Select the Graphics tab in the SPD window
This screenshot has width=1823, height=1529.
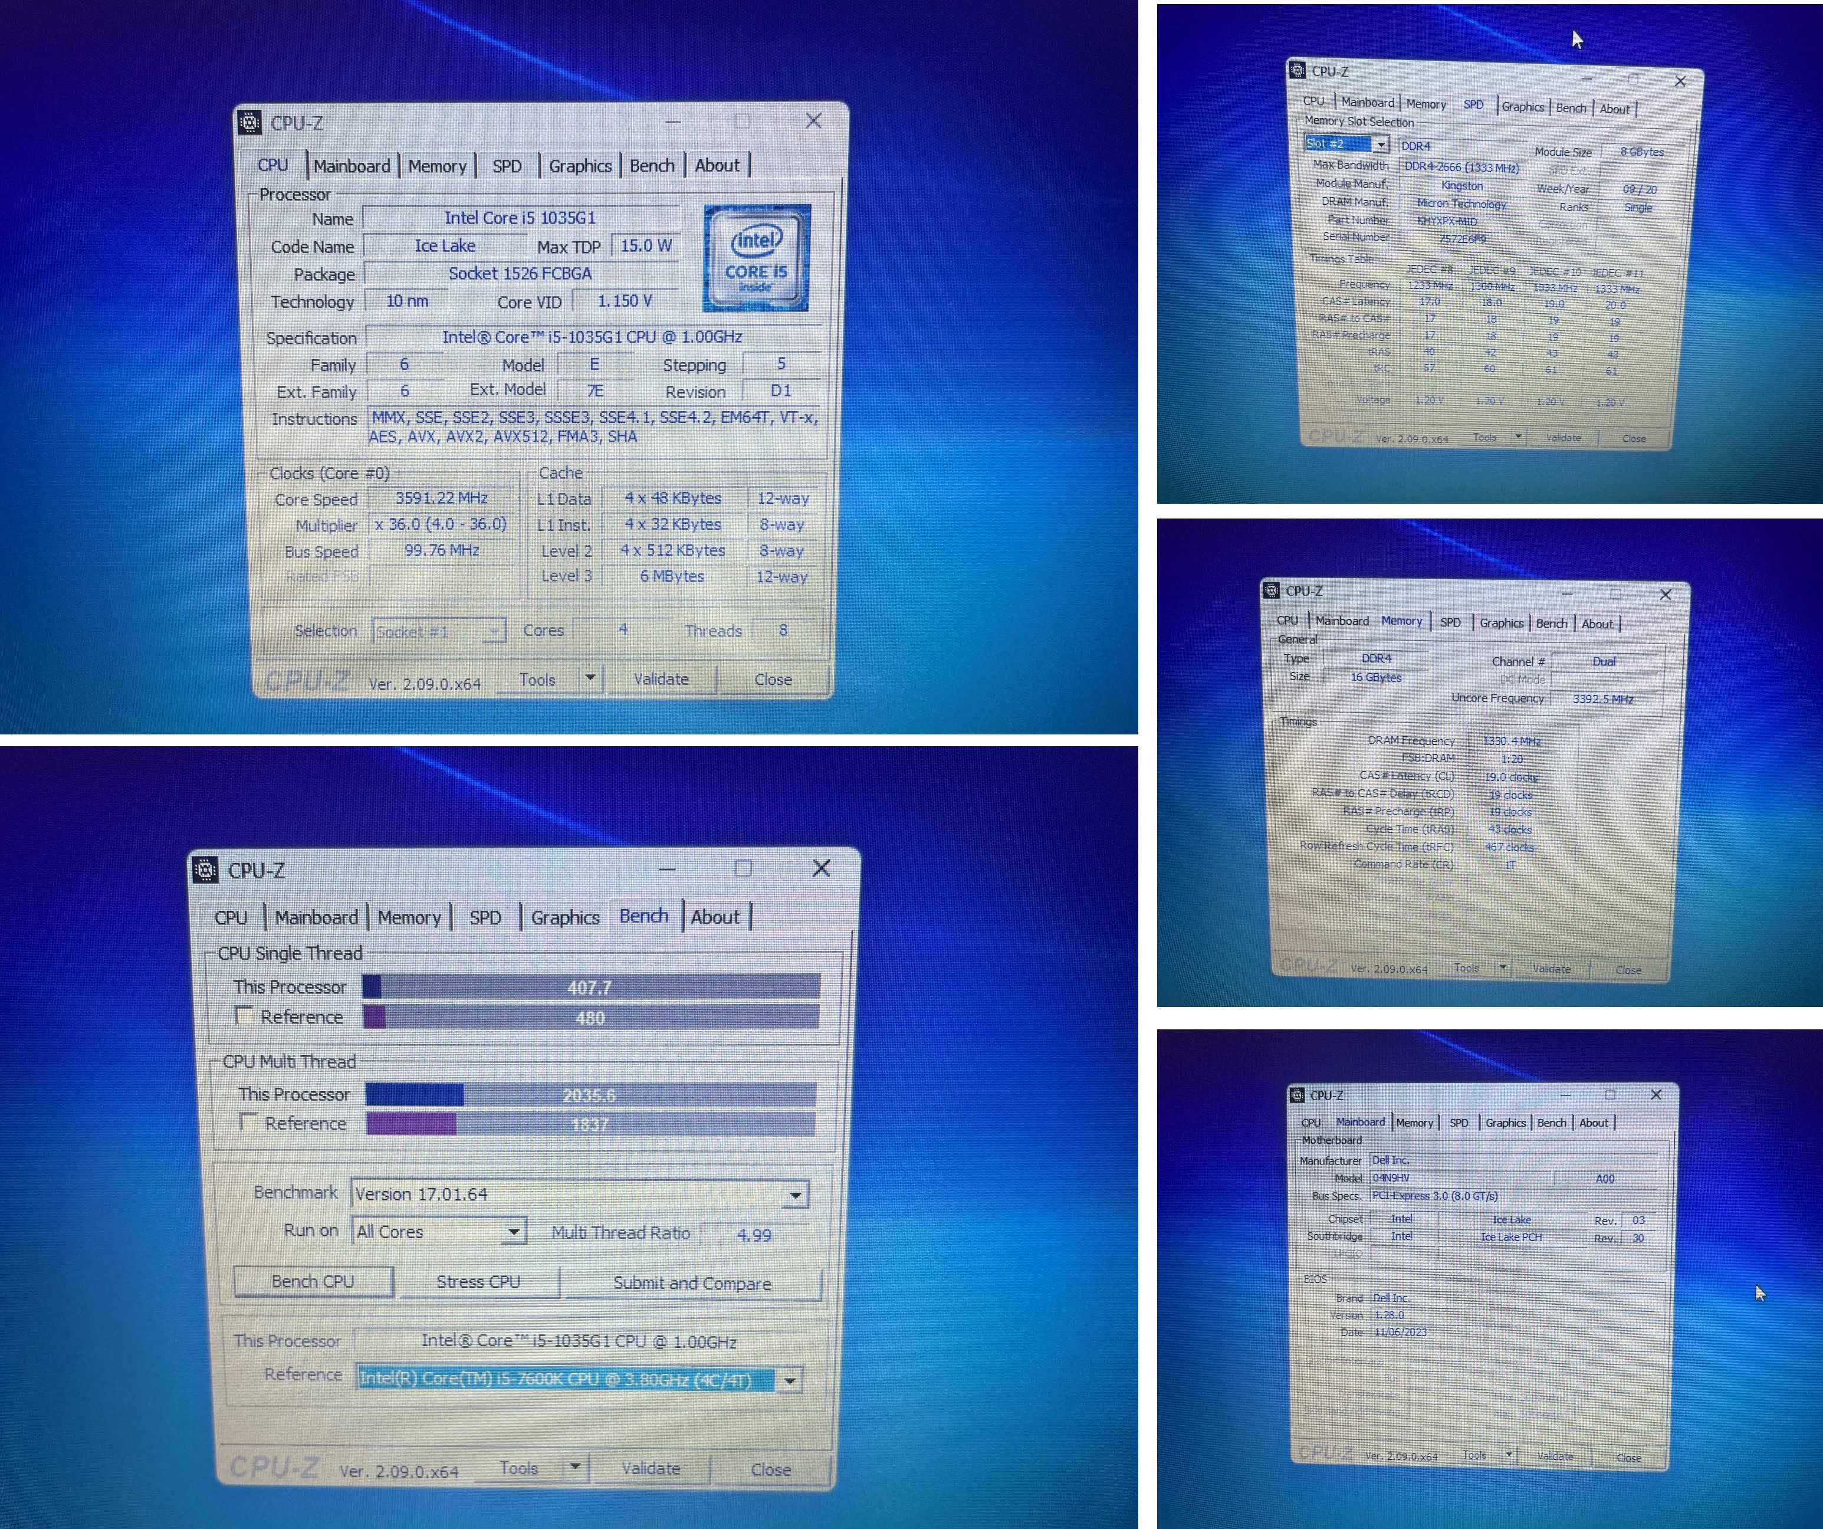click(x=1523, y=107)
